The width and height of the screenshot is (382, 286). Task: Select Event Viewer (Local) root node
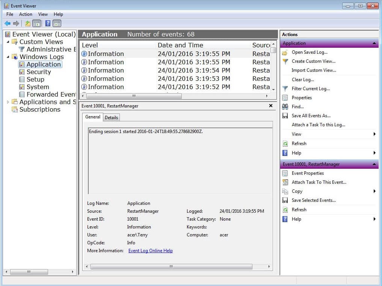pos(44,34)
